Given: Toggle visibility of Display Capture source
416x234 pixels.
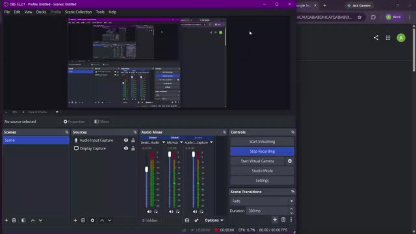Looking at the screenshot, I should (x=126, y=149).
